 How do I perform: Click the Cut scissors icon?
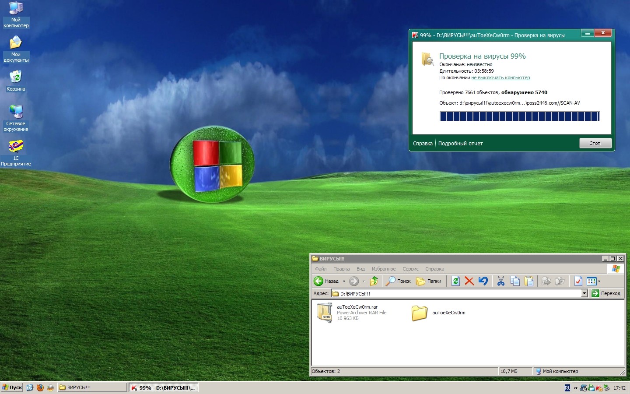point(501,281)
